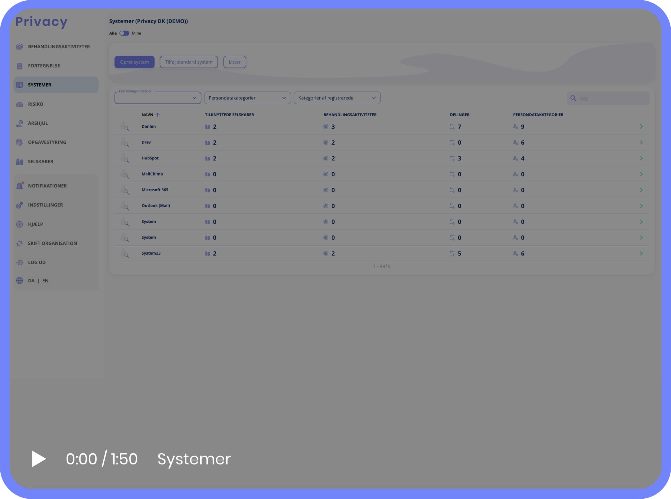
Task: Click the Opgavestyring calendar icon
Action: click(20, 142)
